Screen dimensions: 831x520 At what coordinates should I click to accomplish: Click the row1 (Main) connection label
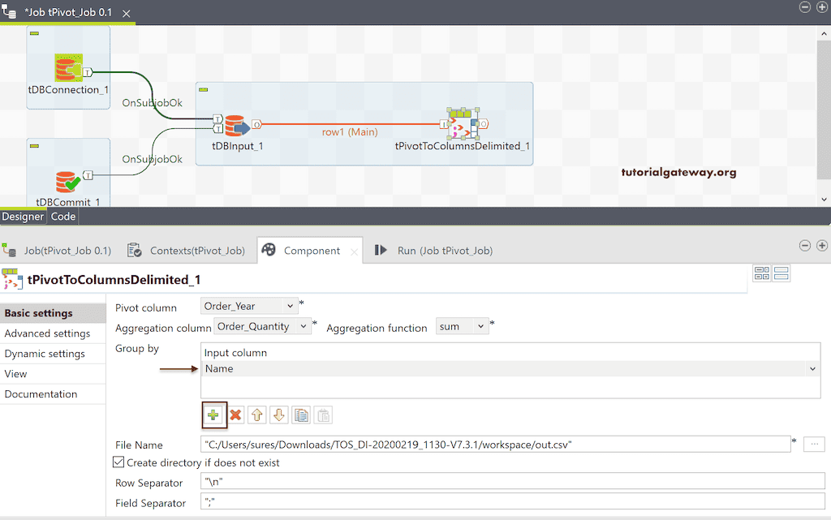point(350,132)
